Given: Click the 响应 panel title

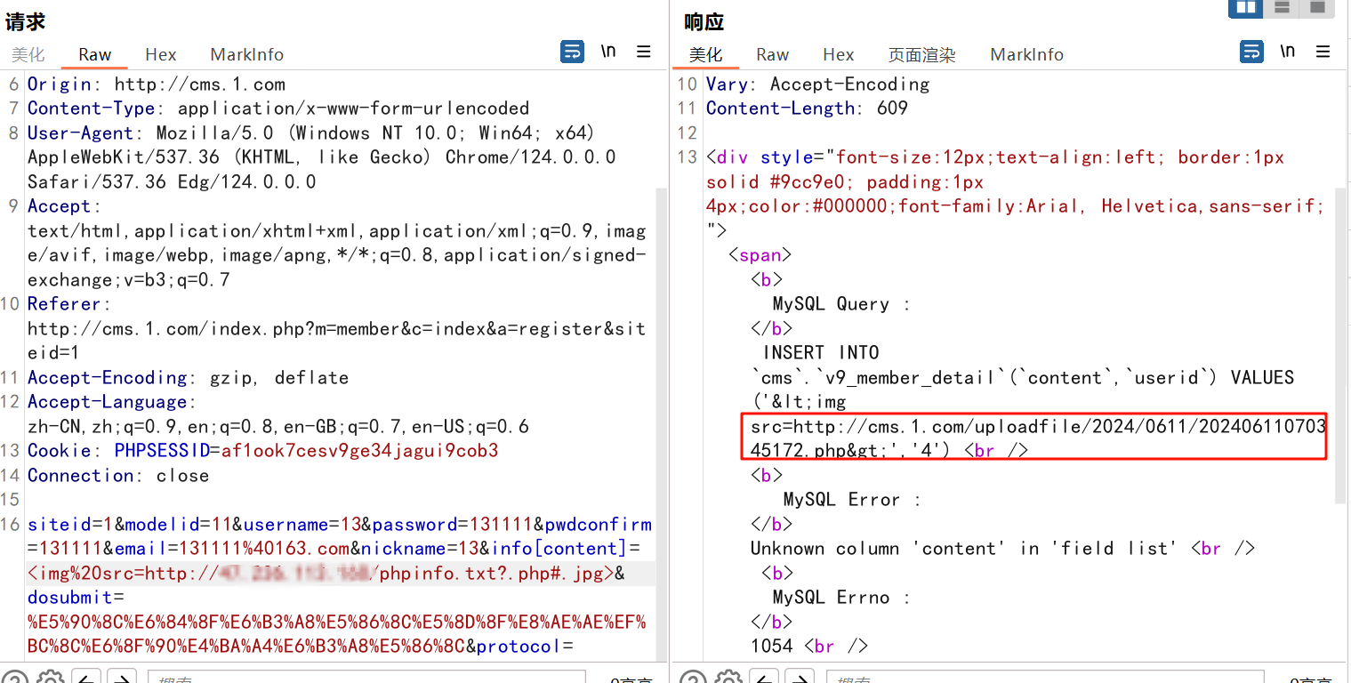Looking at the screenshot, I should coord(704,22).
